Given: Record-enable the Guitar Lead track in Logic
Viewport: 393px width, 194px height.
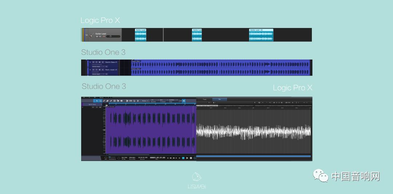Looking at the screenshot, I should (x=104, y=36).
